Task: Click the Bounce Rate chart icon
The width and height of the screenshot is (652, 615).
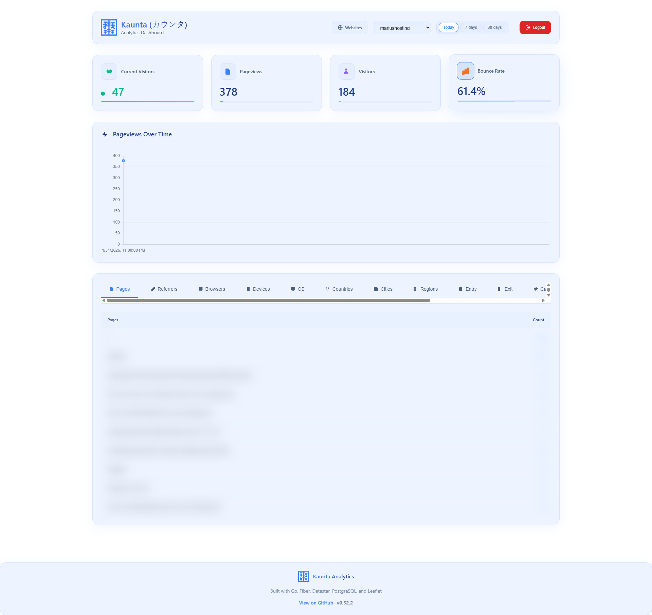Action: (x=465, y=71)
